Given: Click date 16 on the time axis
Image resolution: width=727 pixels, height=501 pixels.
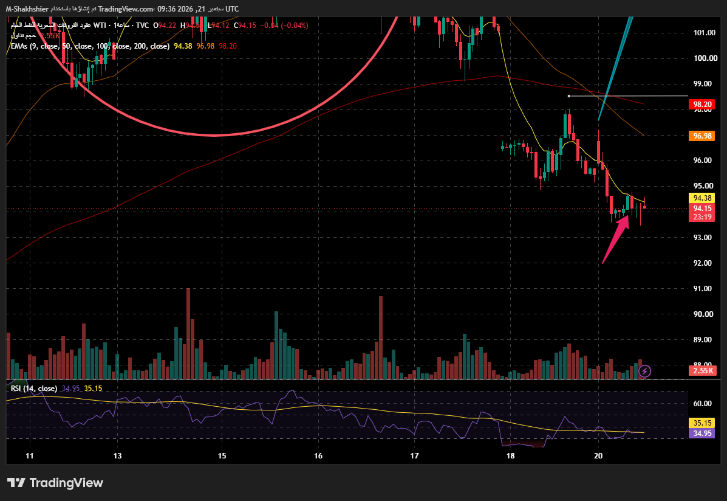Looking at the screenshot, I should pos(318,456).
